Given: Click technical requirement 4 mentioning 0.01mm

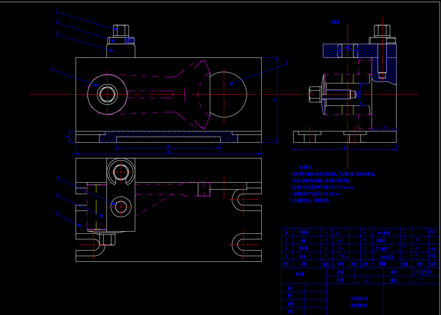Looking at the screenshot, I should click(315, 194).
